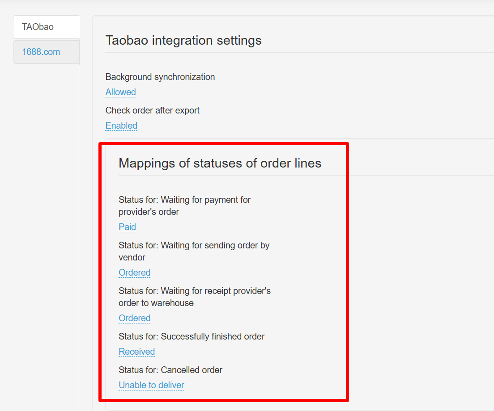Click the Successfully finished order label

[192, 336]
